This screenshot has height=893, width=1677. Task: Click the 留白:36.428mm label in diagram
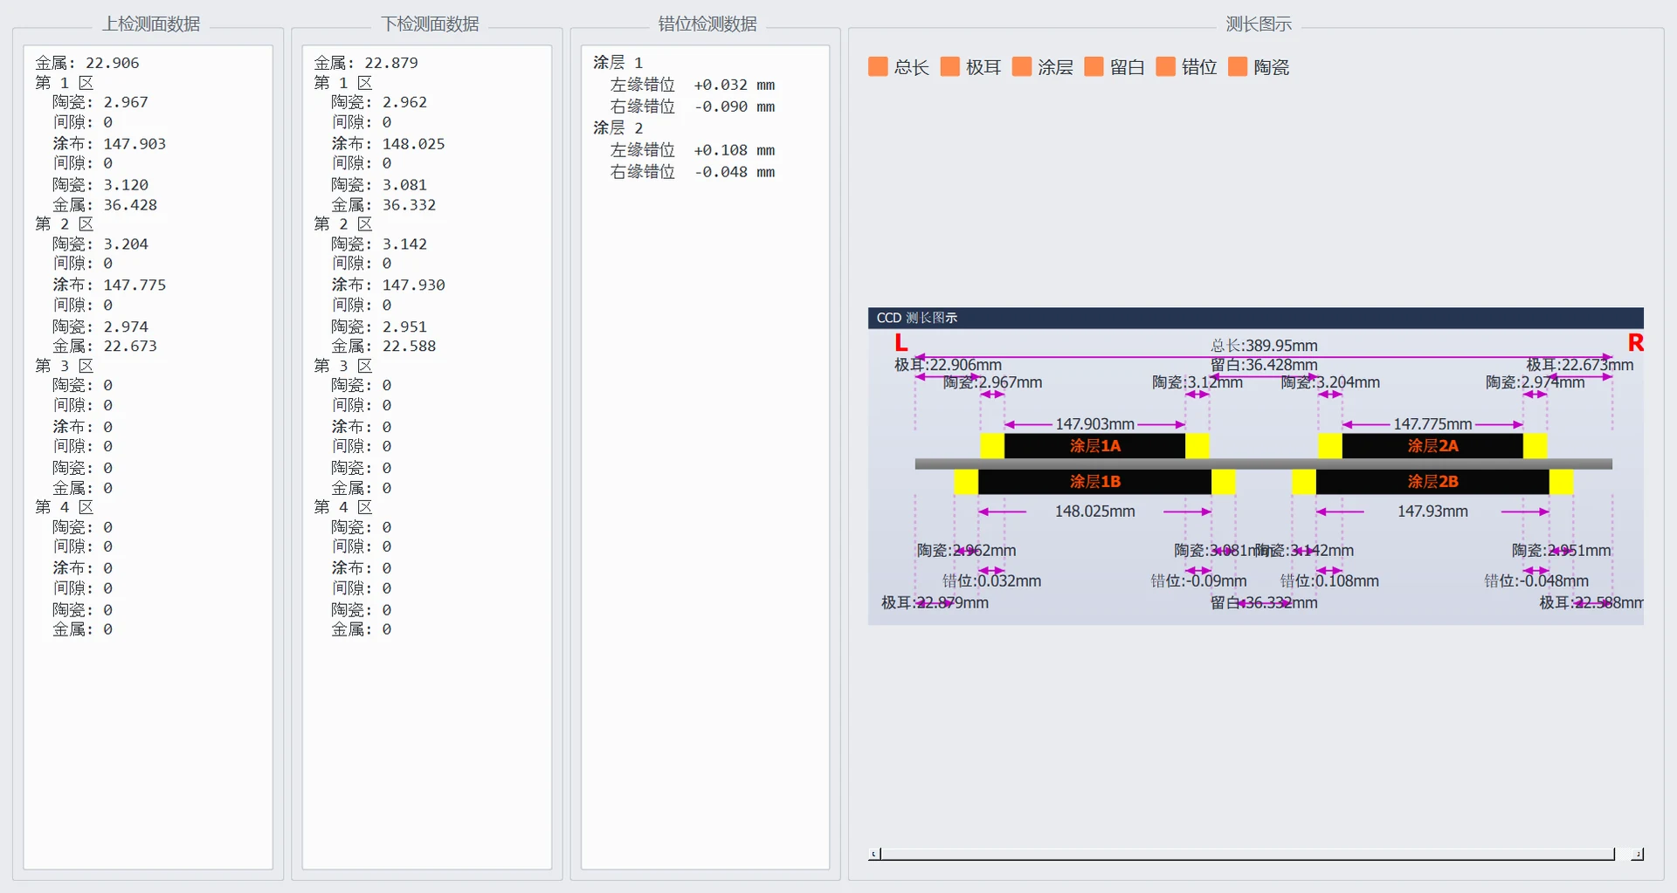click(x=1264, y=365)
